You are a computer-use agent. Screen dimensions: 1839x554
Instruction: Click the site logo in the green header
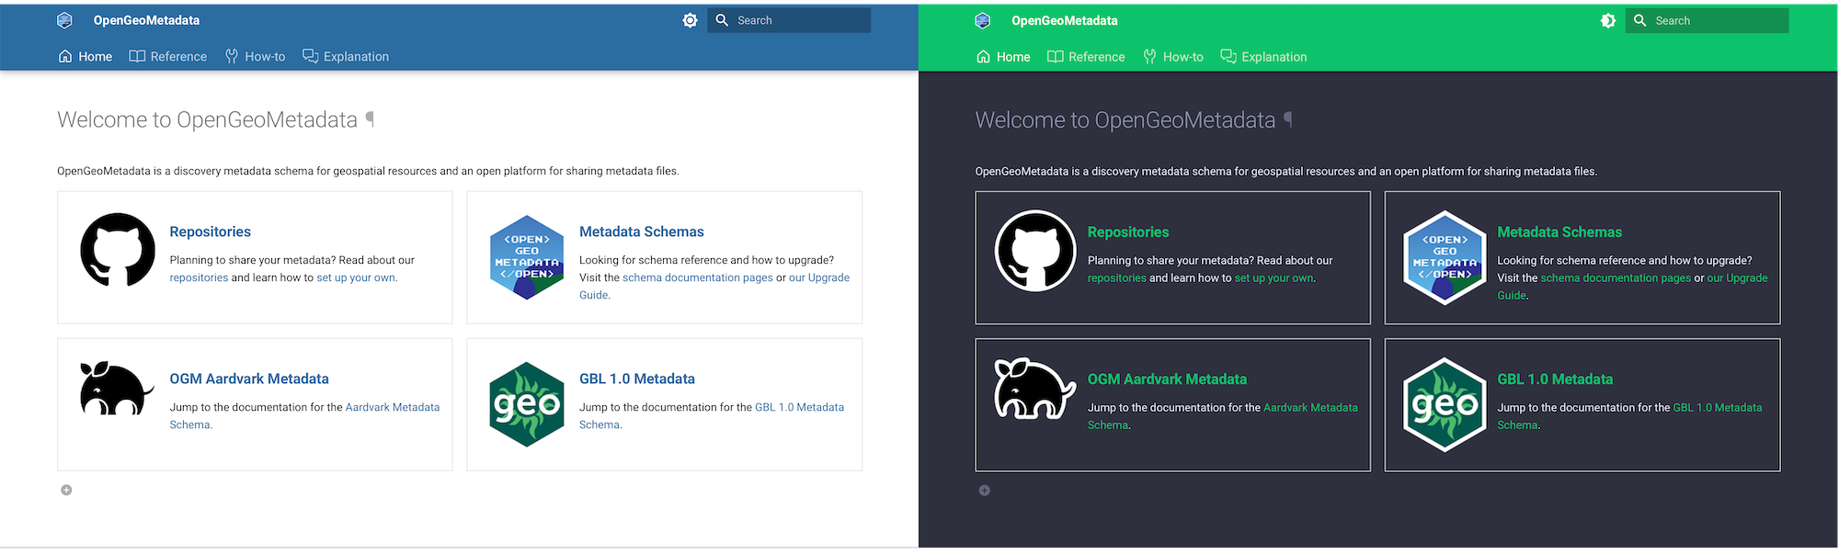pos(982,20)
